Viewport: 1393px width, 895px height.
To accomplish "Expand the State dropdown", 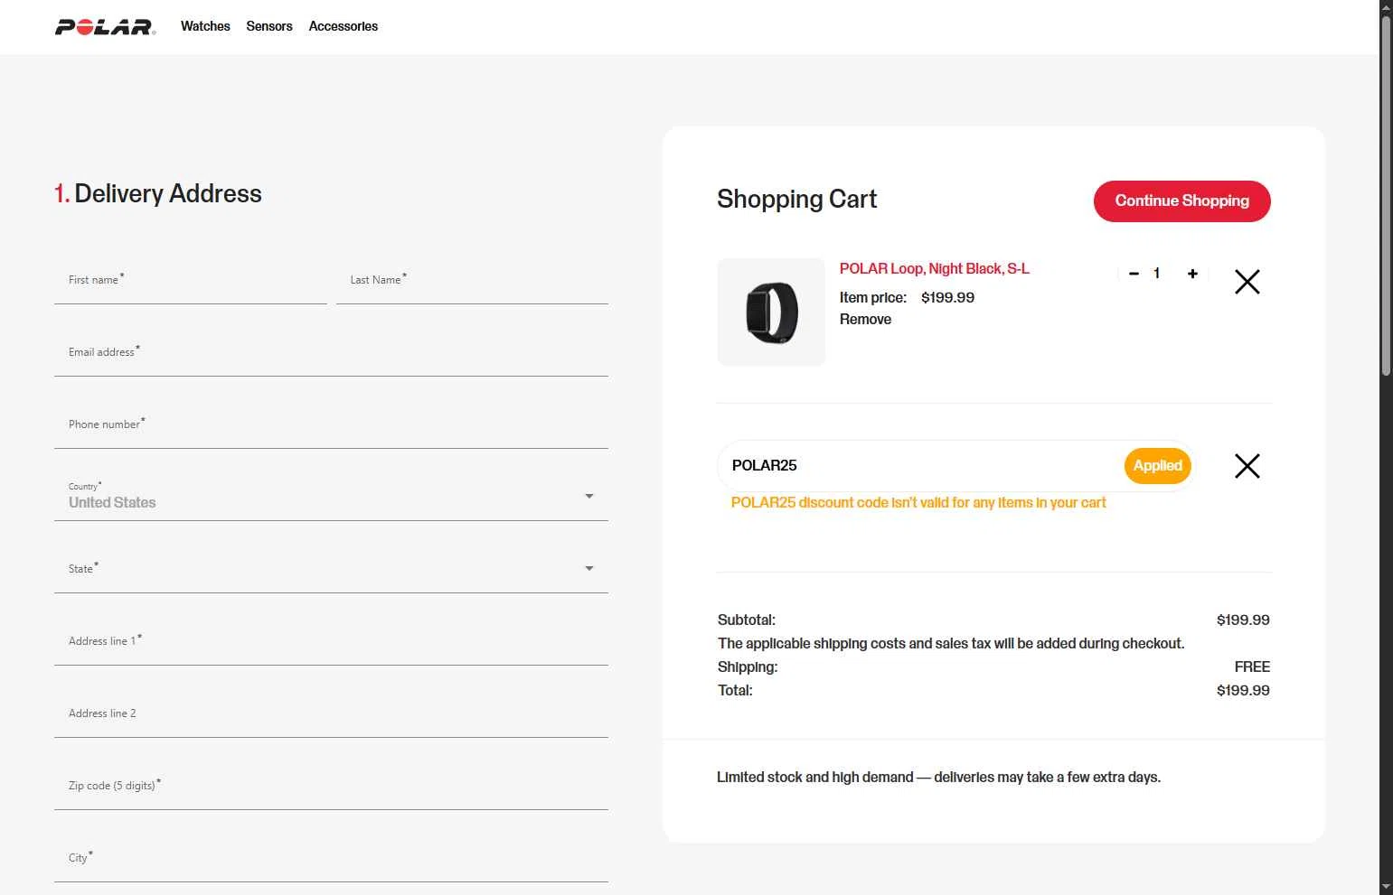I will 331,569.
